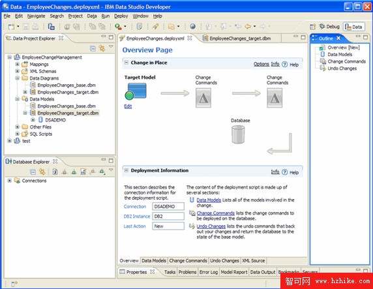
Task: Click the Open Perspective icon
Action: pos(312,27)
